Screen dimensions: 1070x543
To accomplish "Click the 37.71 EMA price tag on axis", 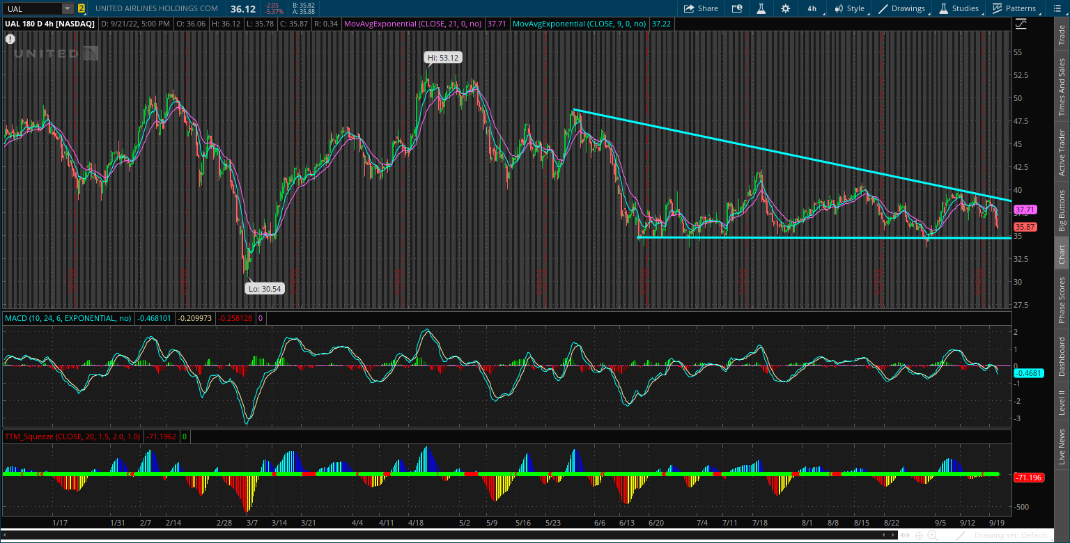I will click(x=1025, y=210).
